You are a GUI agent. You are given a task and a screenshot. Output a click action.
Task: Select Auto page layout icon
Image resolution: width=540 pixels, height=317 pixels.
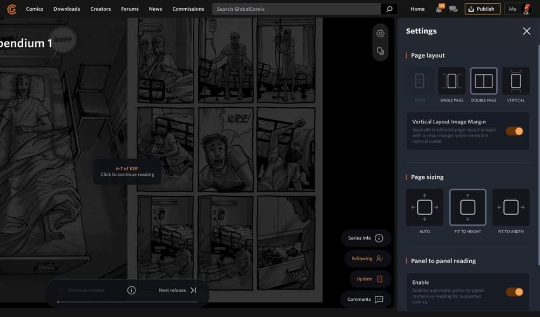[420, 81]
